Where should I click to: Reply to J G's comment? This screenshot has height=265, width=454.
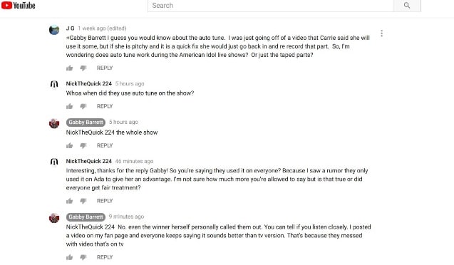105,68
